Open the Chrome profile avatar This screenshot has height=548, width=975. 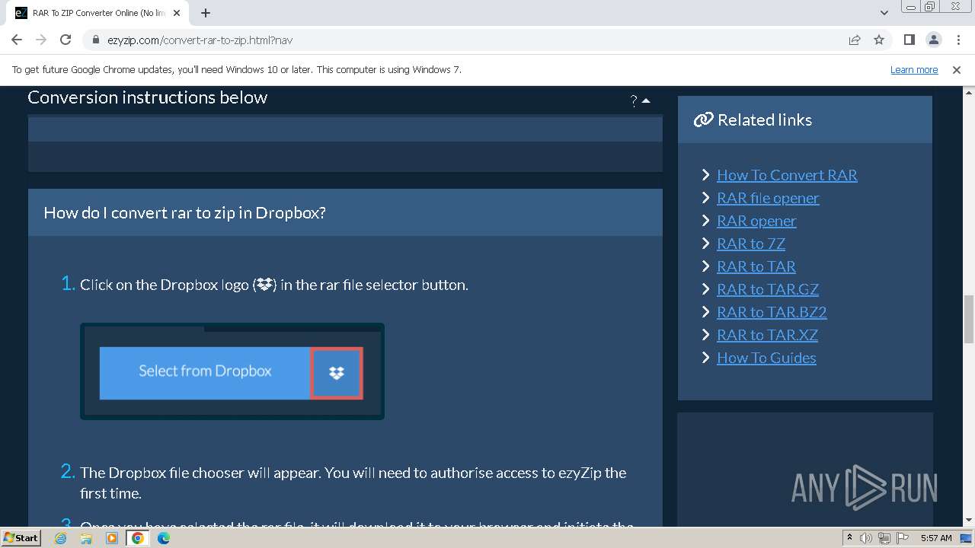point(933,40)
